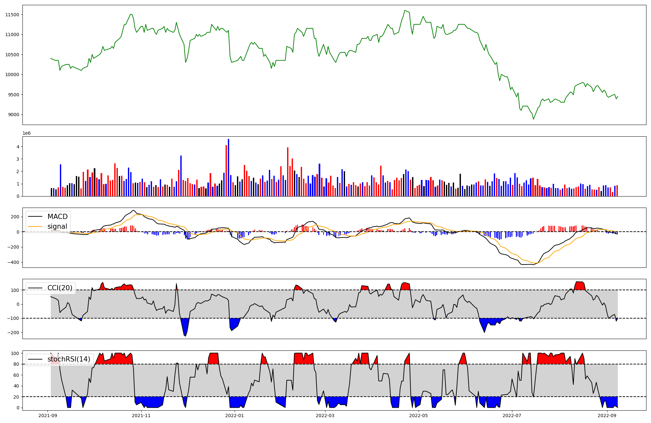The height and width of the screenshot is (423, 651).
Task: Click the 2022-09 x-axis date label
Action: [x=607, y=416]
